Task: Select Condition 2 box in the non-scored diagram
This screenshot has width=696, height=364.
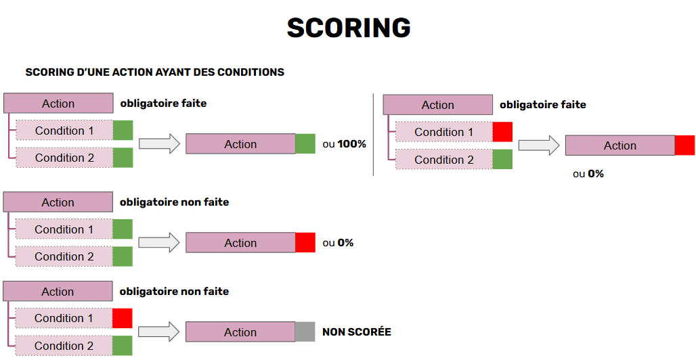Action: pyautogui.click(x=64, y=346)
